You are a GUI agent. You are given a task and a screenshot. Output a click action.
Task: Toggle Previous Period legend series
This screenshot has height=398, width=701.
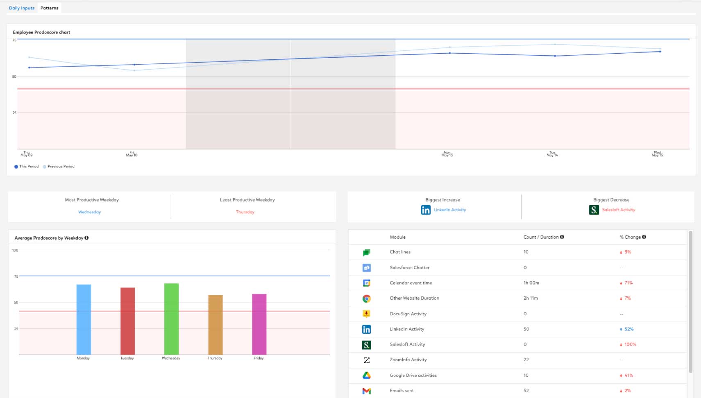tap(59, 167)
